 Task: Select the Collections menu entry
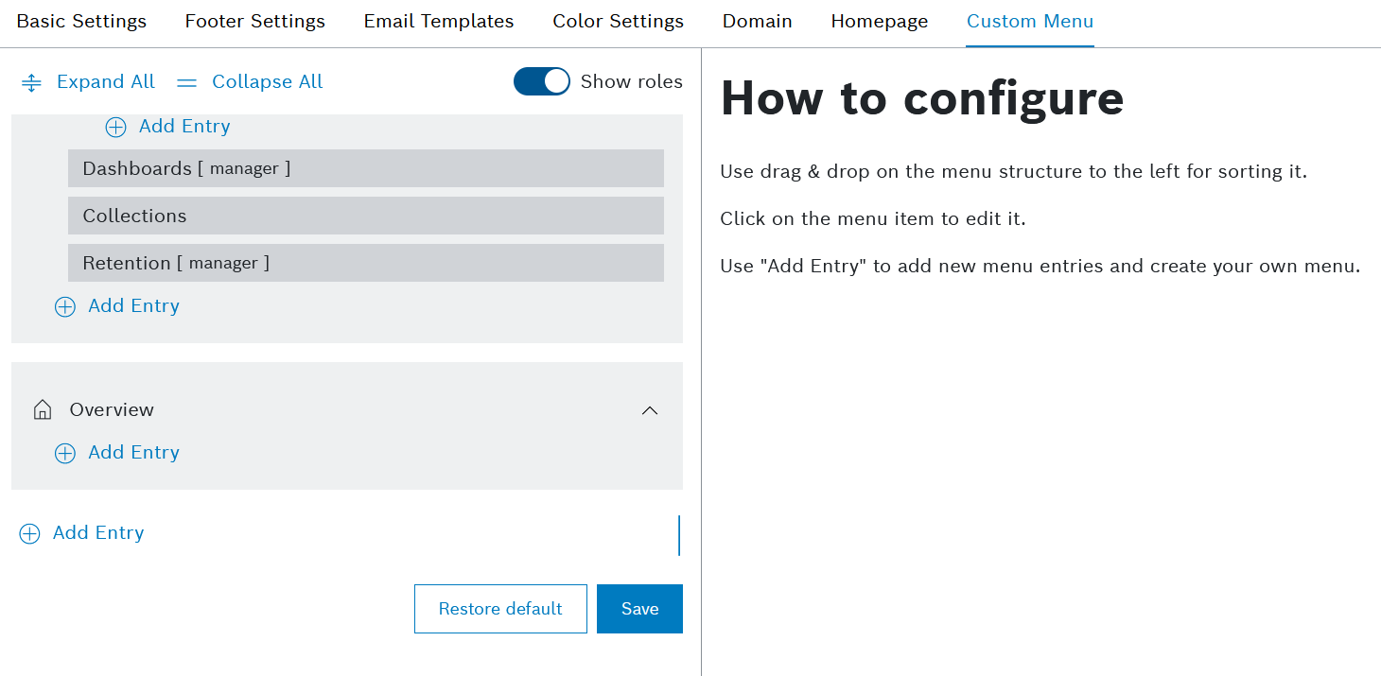pos(365,216)
